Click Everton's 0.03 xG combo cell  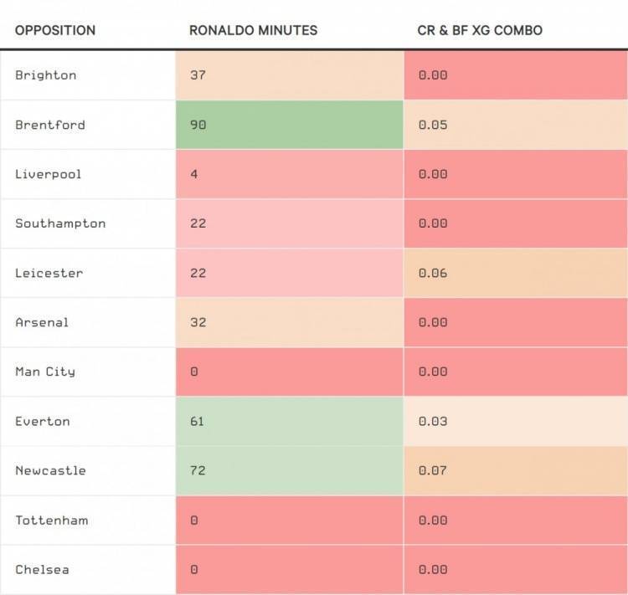coord(515,421)
